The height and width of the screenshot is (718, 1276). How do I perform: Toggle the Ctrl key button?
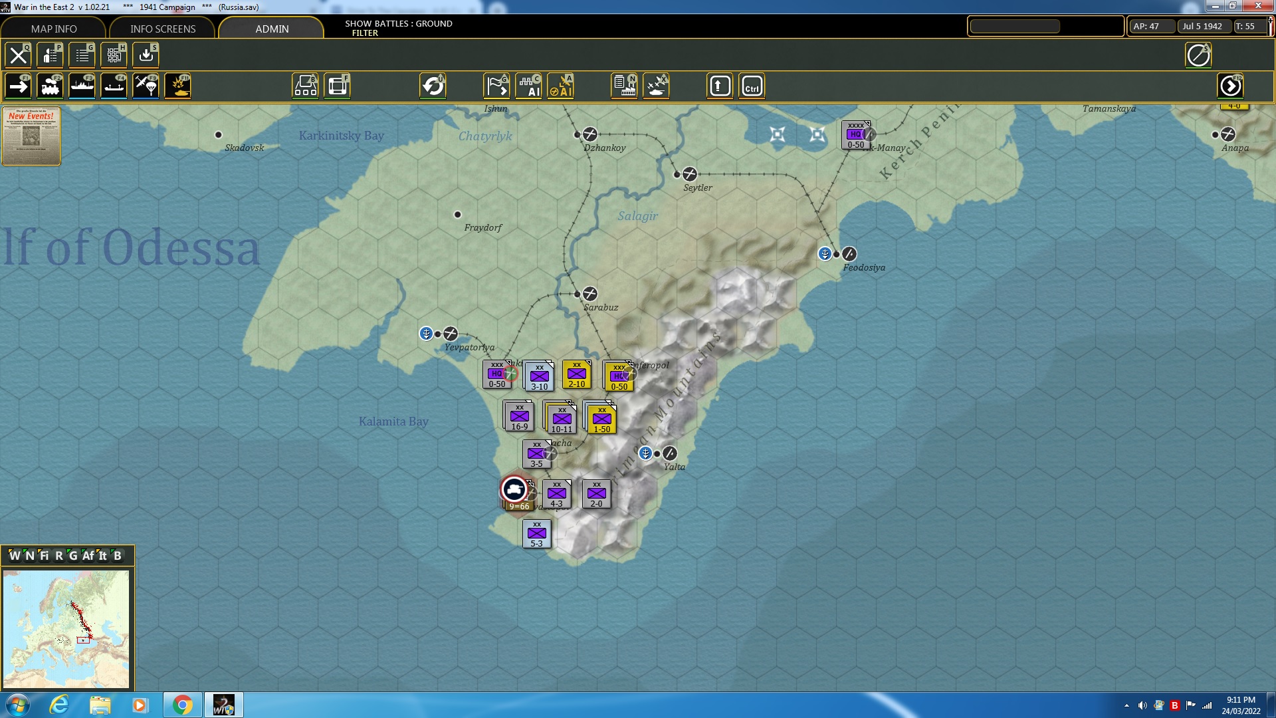coord(752,86)
